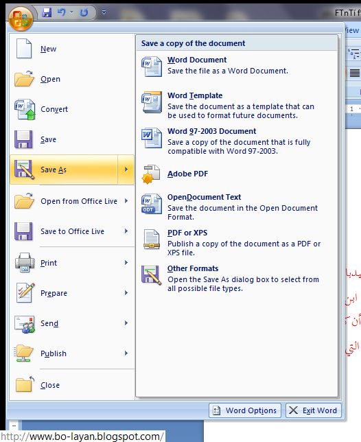The height and width of the screenshot is (442, 361).
Task: Click the 'Publish a copy of the document' description
Action: (x=244, y=248)
